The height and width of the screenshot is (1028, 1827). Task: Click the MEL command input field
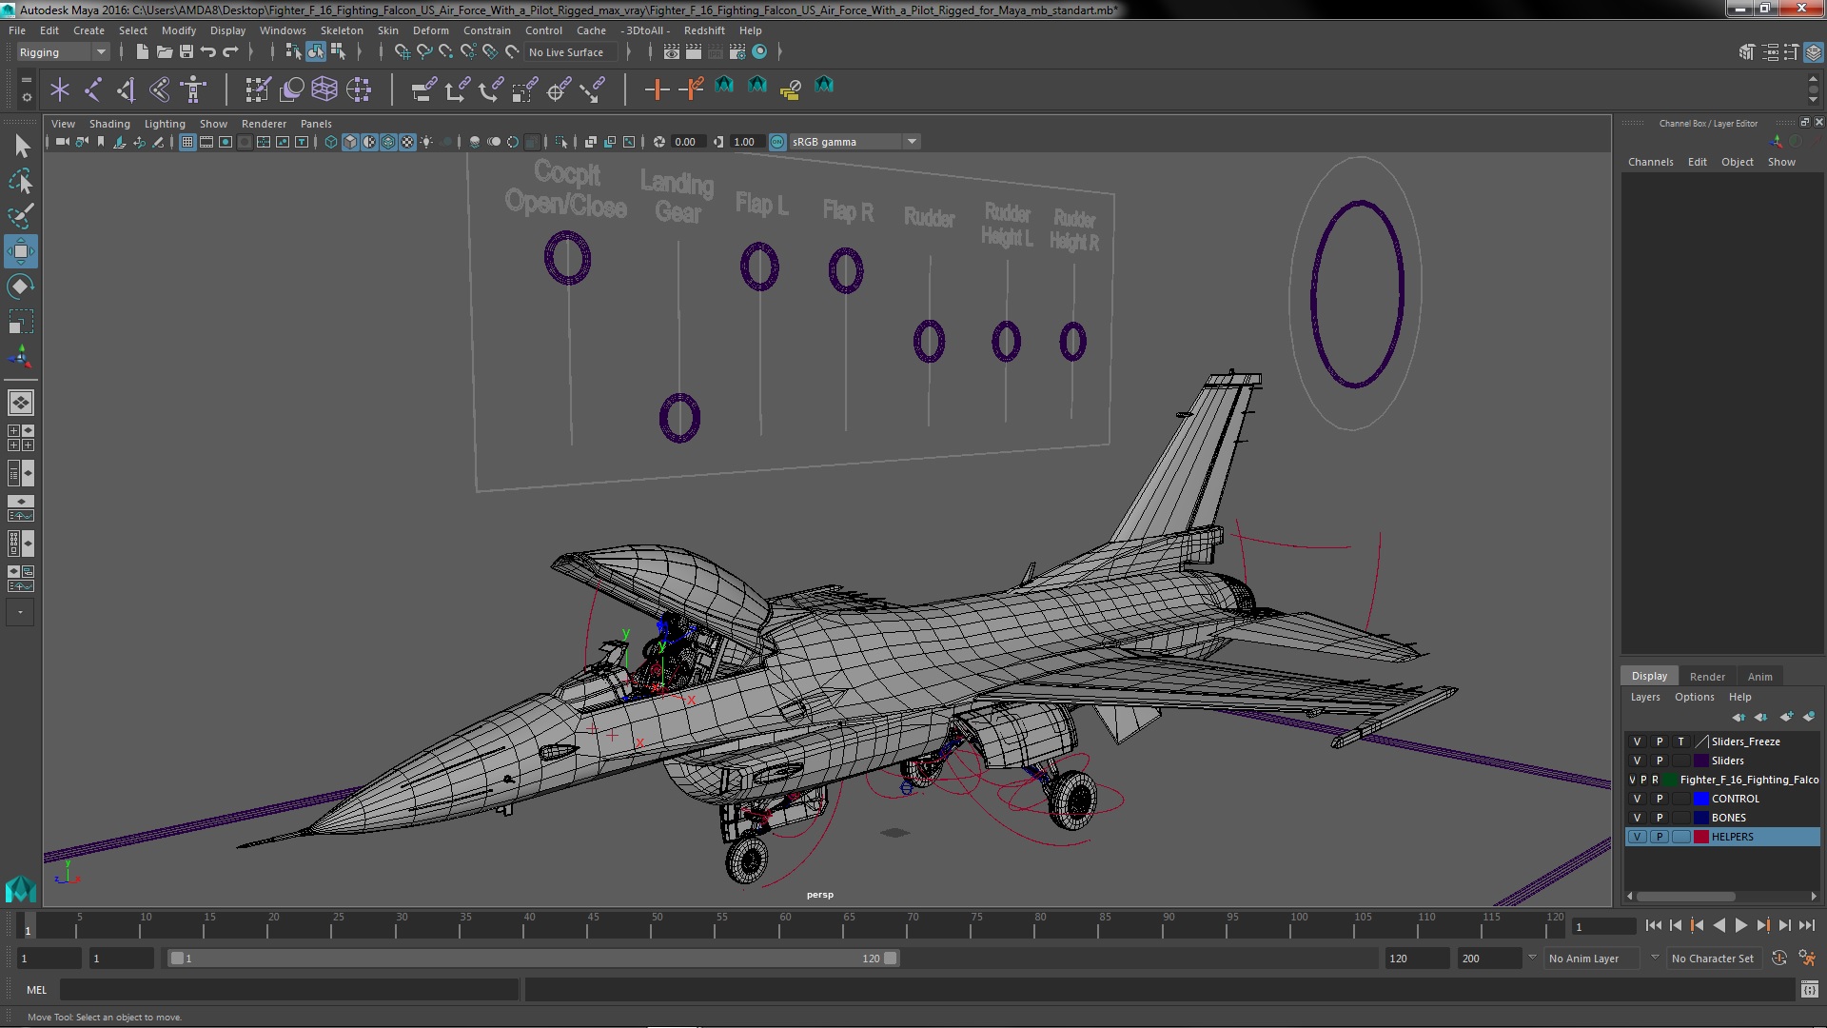tap(289, 990)
